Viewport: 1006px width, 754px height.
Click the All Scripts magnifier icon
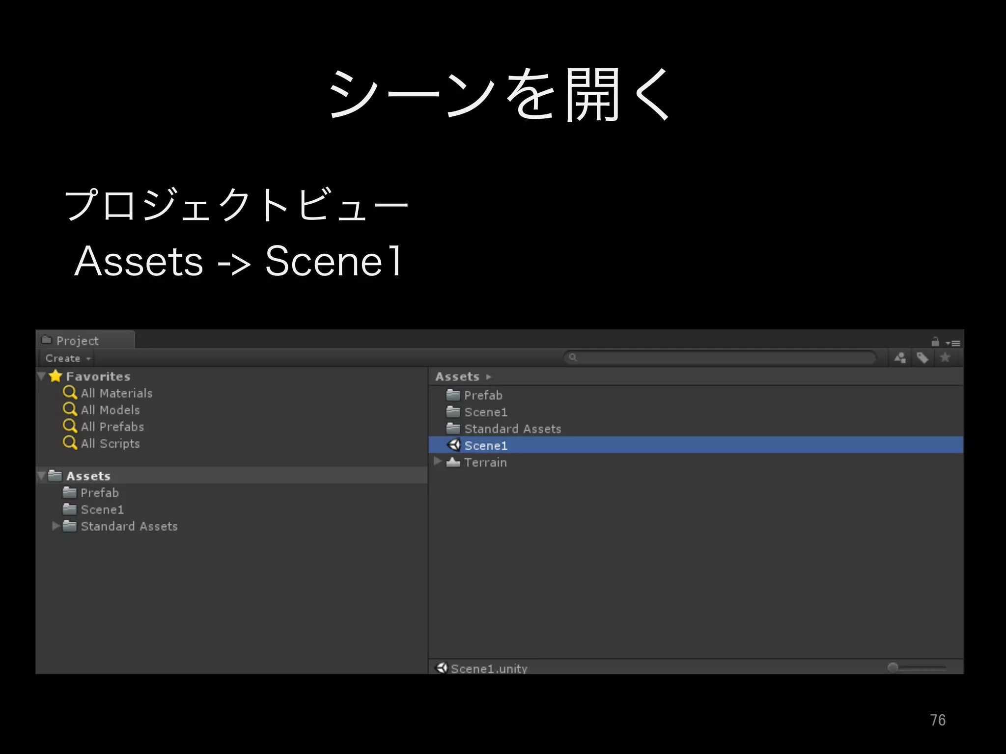70,443
